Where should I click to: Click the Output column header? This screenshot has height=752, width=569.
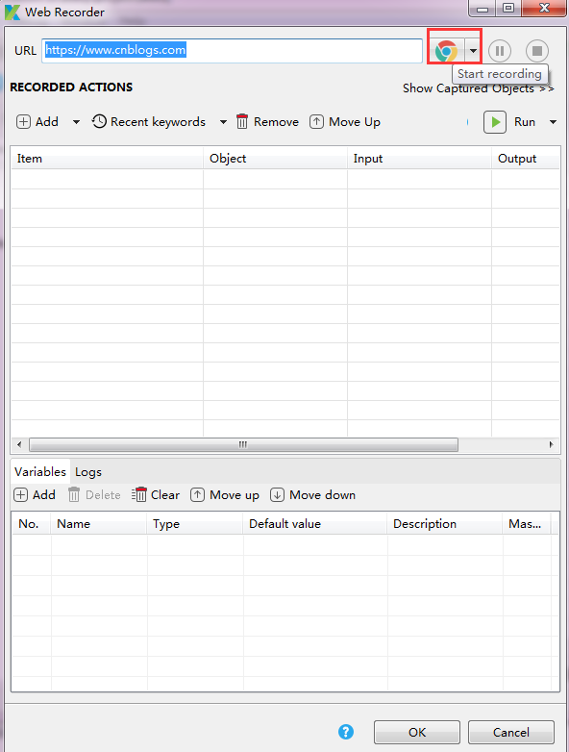(526, 159)
